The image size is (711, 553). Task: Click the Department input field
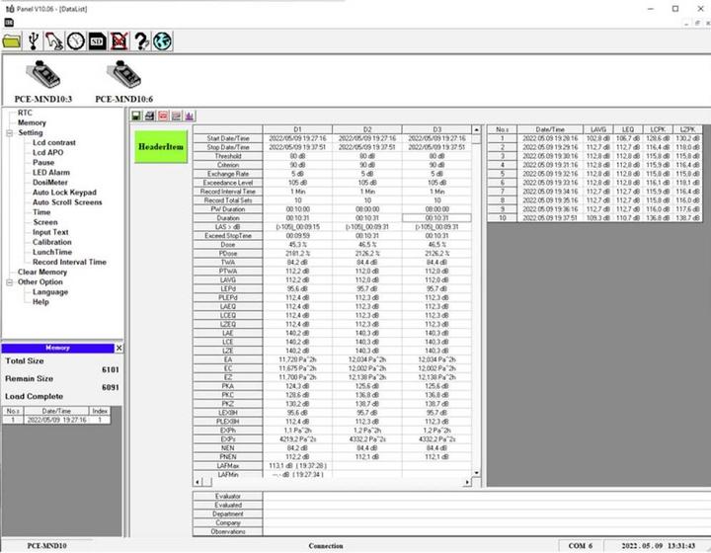487,514
